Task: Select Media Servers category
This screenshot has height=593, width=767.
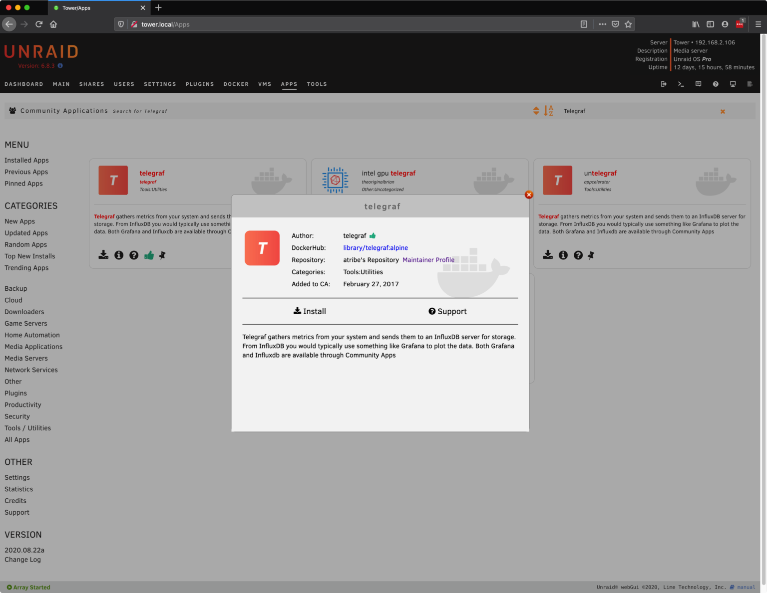Action: point(26,358)
